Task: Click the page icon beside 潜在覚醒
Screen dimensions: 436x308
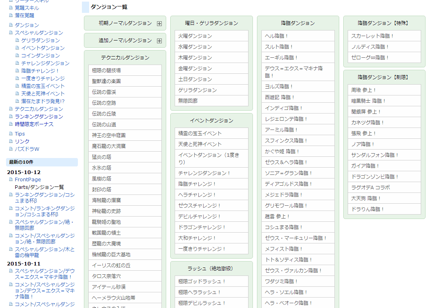Action: (x=11, y=15)
